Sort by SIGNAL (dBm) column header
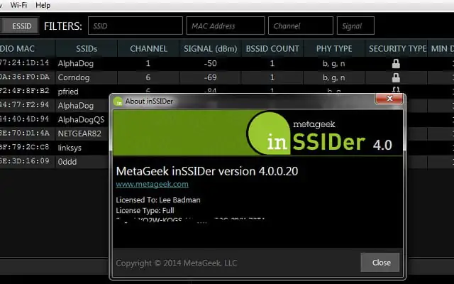The width and height of the screenshot is (454, 284). (x=211, y=48)
